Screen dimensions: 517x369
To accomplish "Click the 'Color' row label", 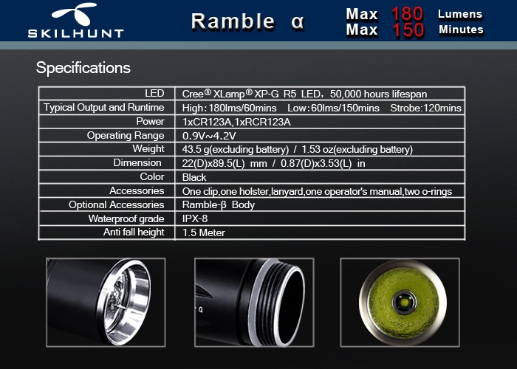I will click(x=152, y=176).
